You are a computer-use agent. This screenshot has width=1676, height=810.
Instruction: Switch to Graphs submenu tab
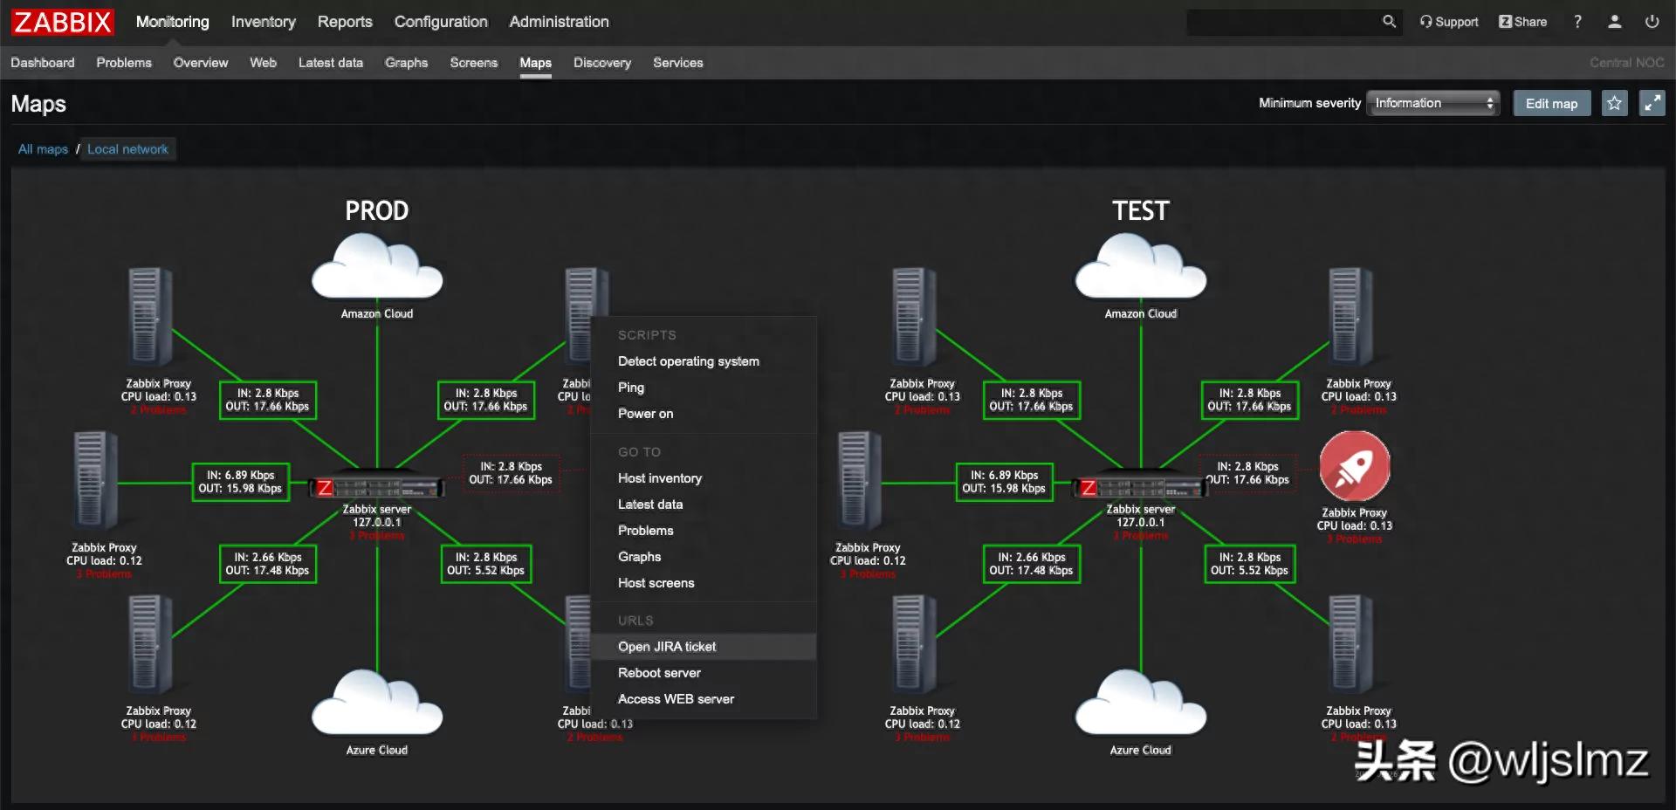[x=407, y=63]
